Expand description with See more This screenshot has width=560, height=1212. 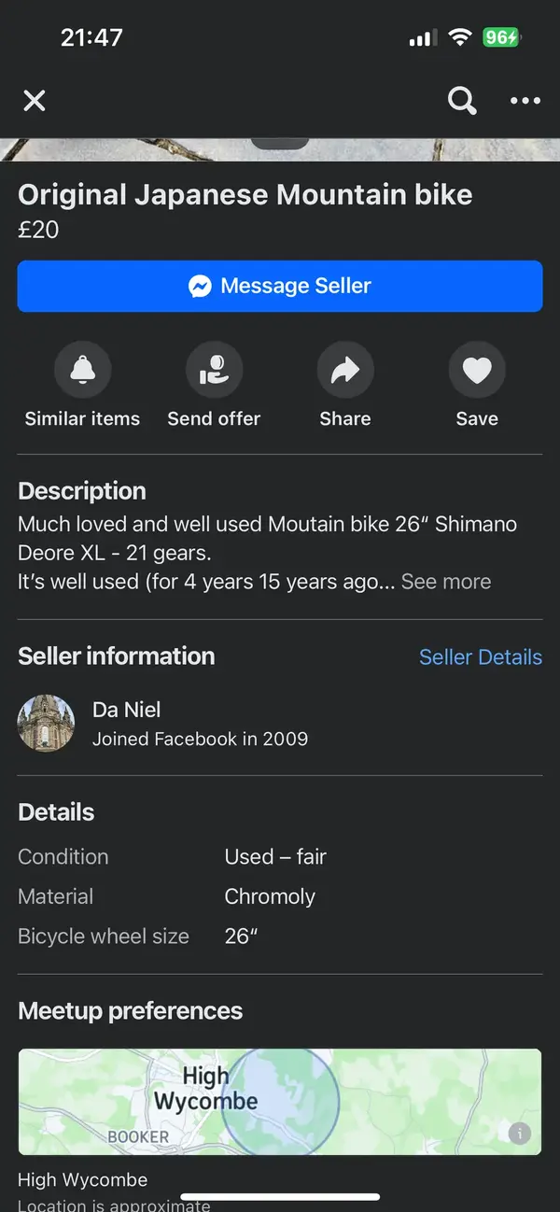point(446,582)
